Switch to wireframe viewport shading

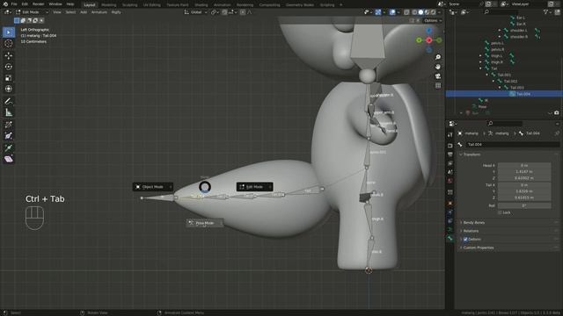(414, 12)
